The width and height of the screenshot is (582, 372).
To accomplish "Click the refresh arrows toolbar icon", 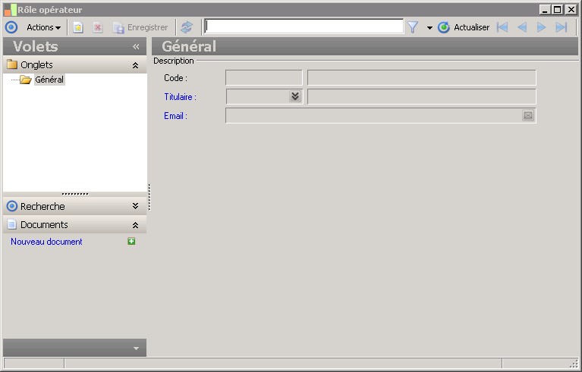I will (187, 27).
